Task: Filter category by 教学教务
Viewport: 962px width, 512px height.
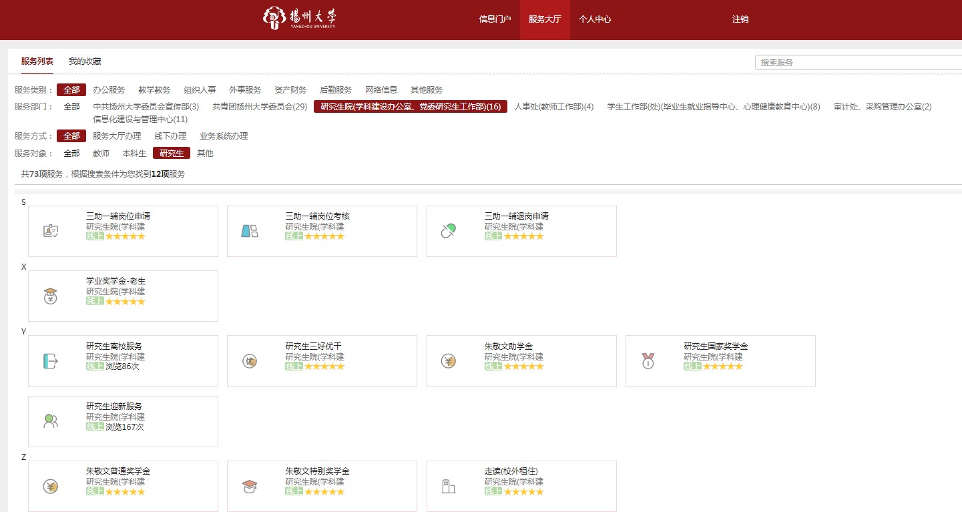Action: (x=154, y=90)
